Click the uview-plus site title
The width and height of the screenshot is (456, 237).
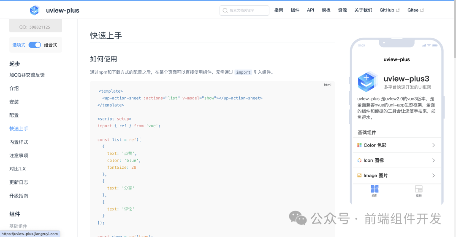pyautogui.click(x=62, y=11)
